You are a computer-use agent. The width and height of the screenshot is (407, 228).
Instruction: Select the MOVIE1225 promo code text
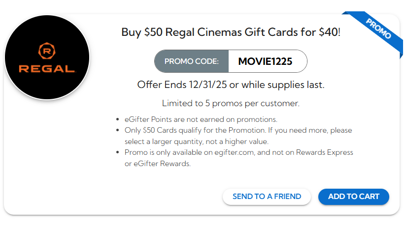click(x=265, y=61)
